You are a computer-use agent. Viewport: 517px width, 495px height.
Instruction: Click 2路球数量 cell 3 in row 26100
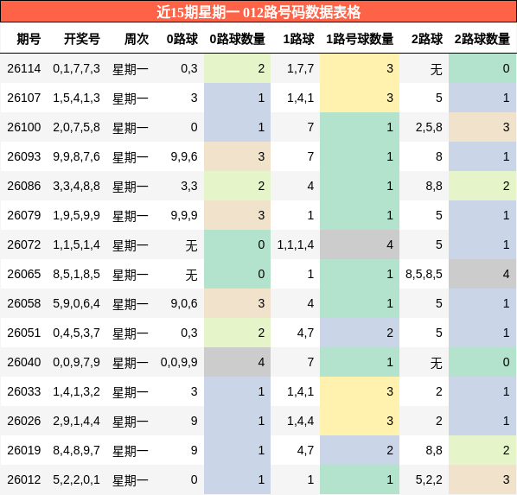pyautogui.click(x=482, y=127)
